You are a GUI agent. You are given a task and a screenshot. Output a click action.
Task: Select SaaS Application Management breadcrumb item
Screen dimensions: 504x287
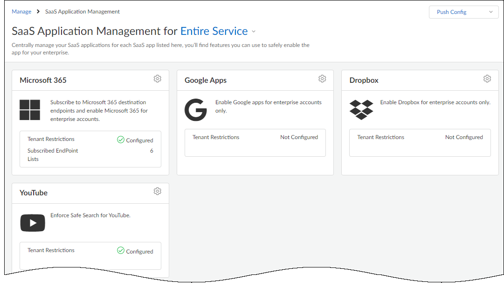pyautogui.click(x=83, y=12)
